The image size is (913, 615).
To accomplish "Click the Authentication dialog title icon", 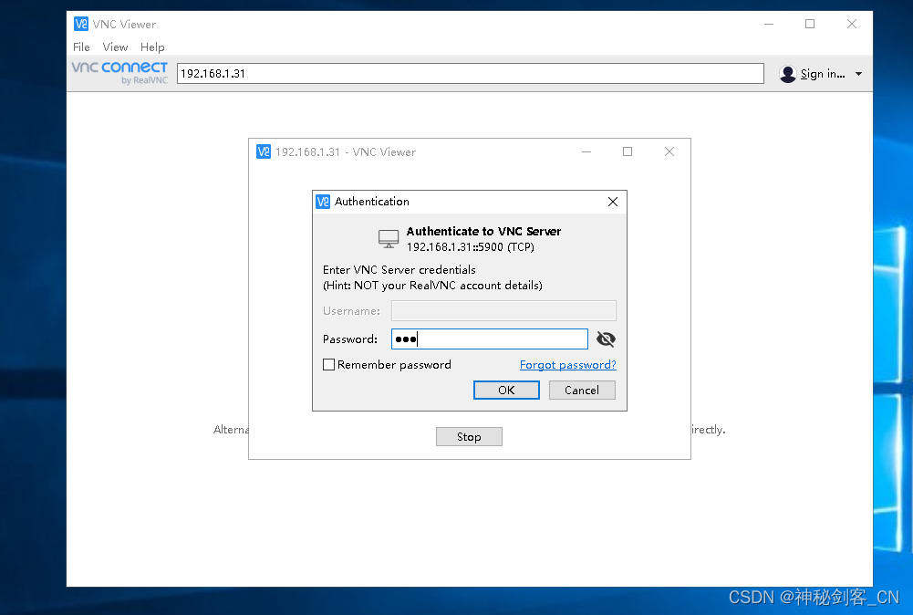I will (323, 202).
